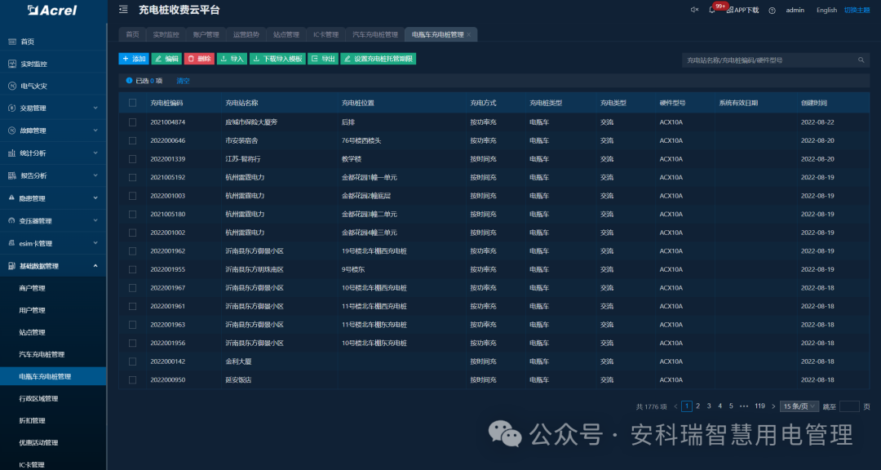Viewport: 881px width, 470px height.
Task: Tick the checkbox for 金利大厦 row
Action: coord(133,361)
